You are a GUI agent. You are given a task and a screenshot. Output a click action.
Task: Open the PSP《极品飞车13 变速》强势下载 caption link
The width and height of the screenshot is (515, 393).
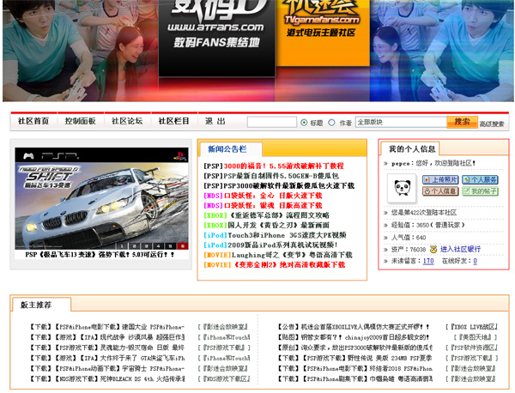(x=100, y=255)
